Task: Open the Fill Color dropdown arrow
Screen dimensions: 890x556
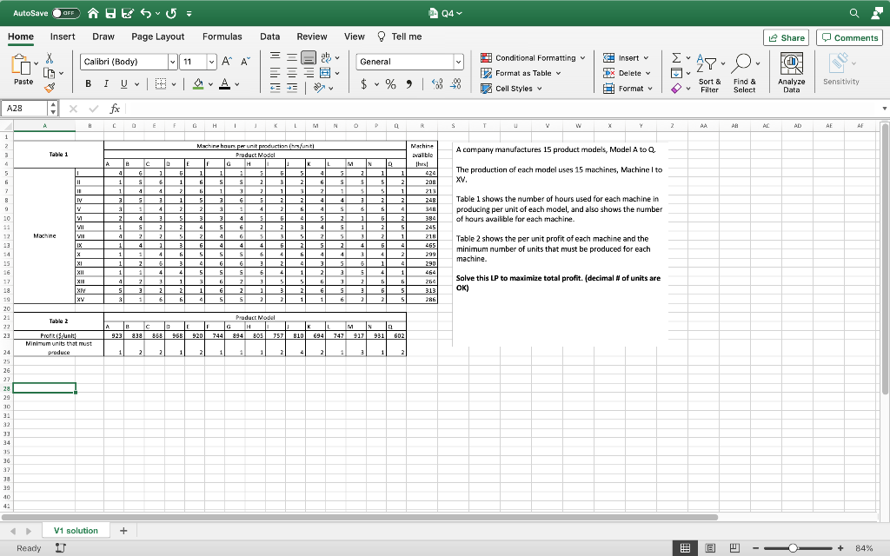Action: [x=209, y=83]
